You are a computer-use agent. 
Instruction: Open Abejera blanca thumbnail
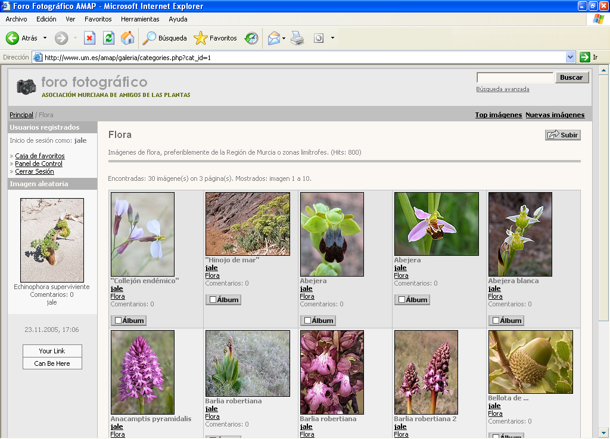[520, 234]
